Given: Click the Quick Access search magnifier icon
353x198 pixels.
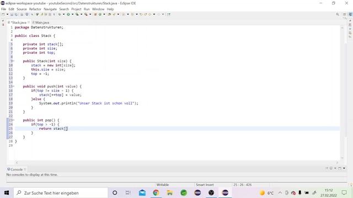Looking at the screenshot, I should point(338,14).
